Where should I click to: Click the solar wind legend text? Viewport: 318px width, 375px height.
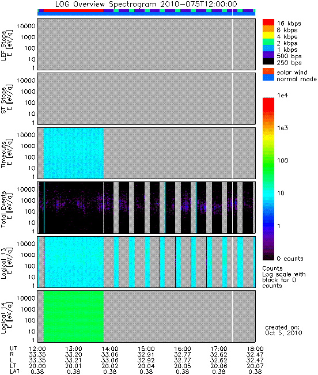point(292,72)
